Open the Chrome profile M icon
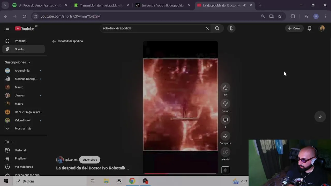 click(x=316, y=16)
